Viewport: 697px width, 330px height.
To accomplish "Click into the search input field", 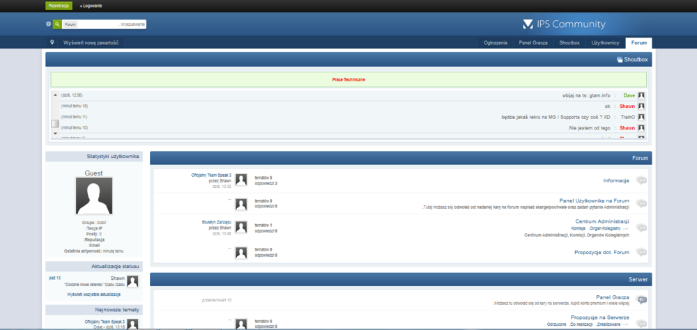I will click(x=112, y=24).
